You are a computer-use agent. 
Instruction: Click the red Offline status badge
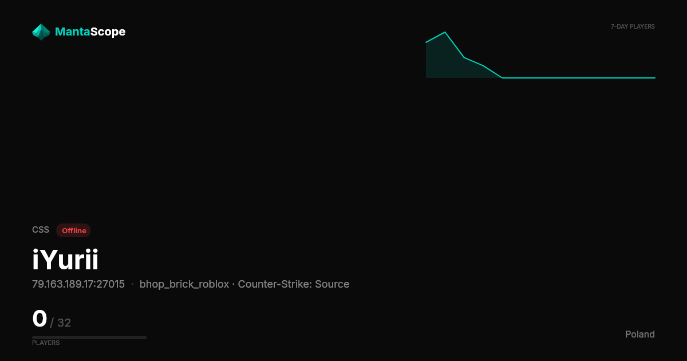pyautogui.click(x=74, y=230)
